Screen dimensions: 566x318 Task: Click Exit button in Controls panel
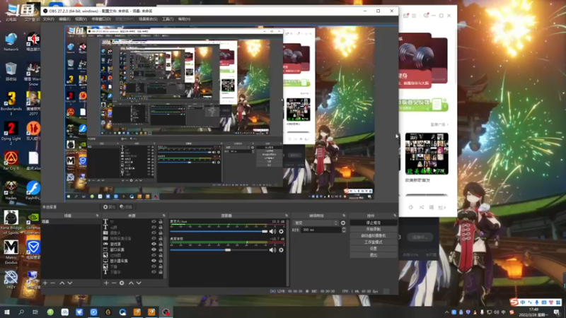(x=374, y=255)
